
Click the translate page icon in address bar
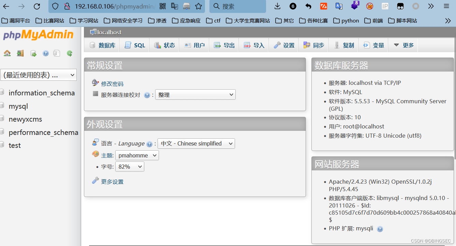click(175, 6)
